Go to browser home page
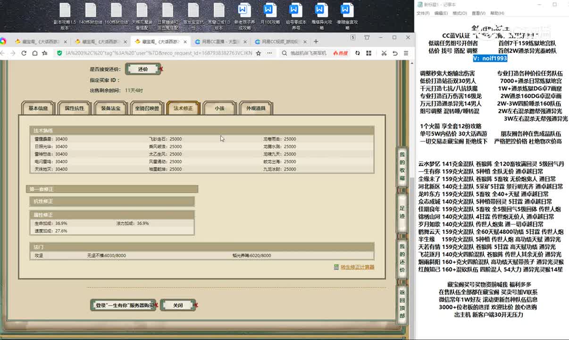 click(34, 53)
